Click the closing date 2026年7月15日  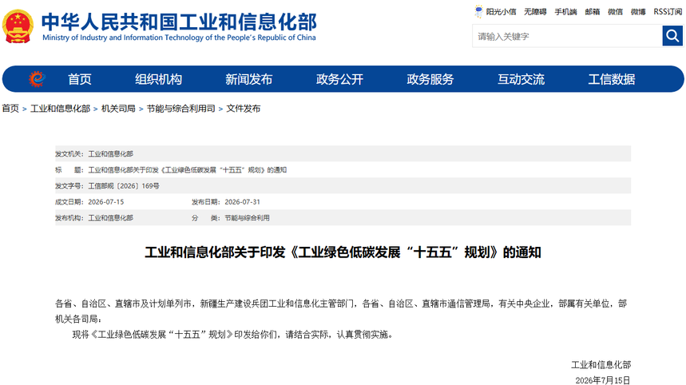point(603,380)
